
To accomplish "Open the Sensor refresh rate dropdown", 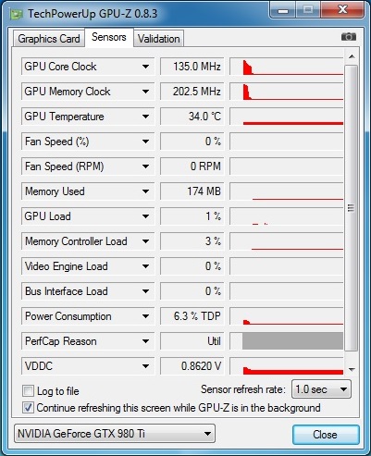I will coord(321,389).
